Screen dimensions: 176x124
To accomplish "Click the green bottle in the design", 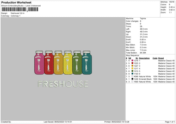I will click(77, 63).
